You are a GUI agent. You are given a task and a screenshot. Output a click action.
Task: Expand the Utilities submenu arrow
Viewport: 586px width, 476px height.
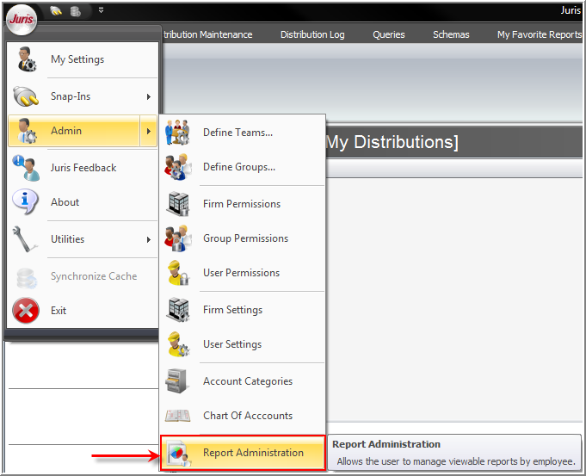point(149,239)
